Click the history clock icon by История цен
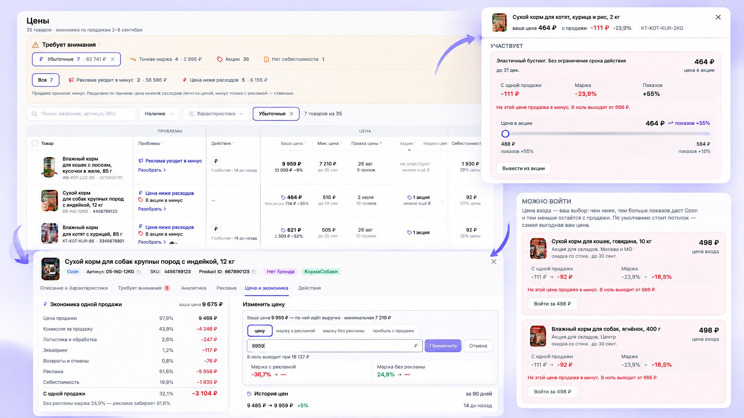744x418 pixels. tap(249, 394)
